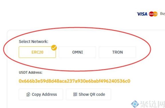165x108 pixels.
Task: Select the ERC20 network option
Action: [x=37, y=52]
